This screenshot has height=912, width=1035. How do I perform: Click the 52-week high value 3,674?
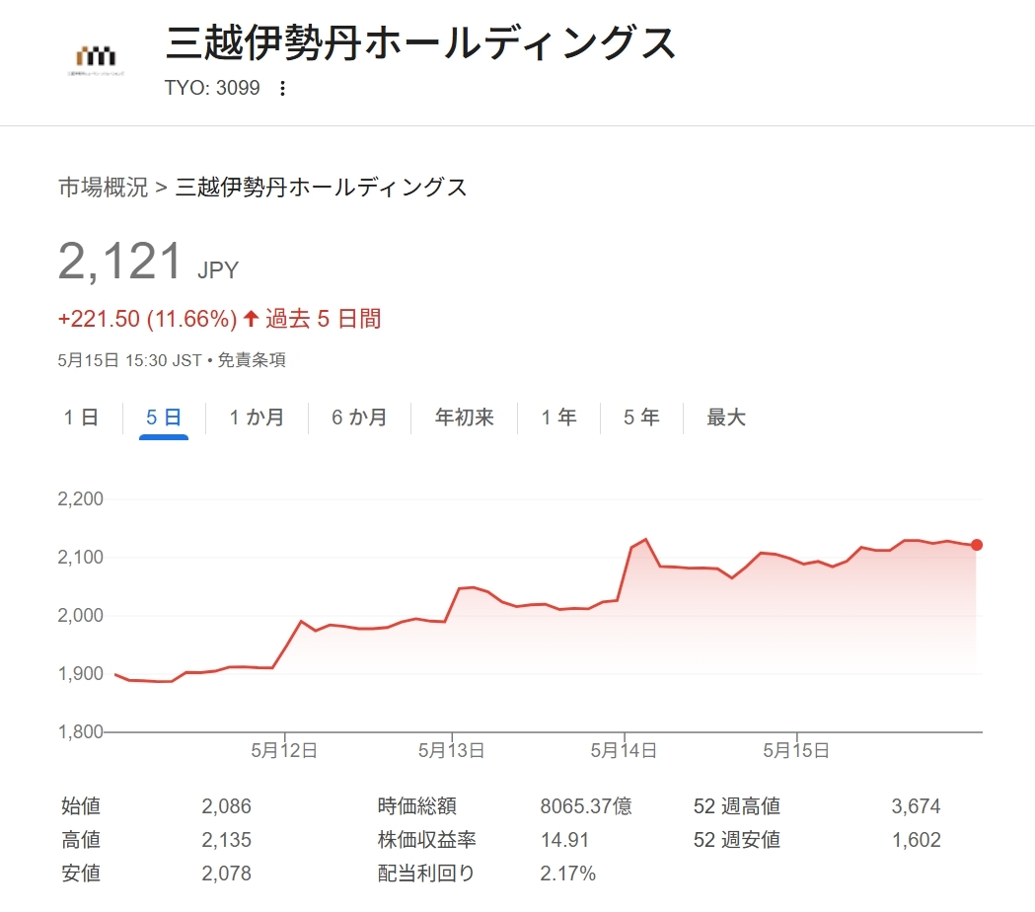917,806
